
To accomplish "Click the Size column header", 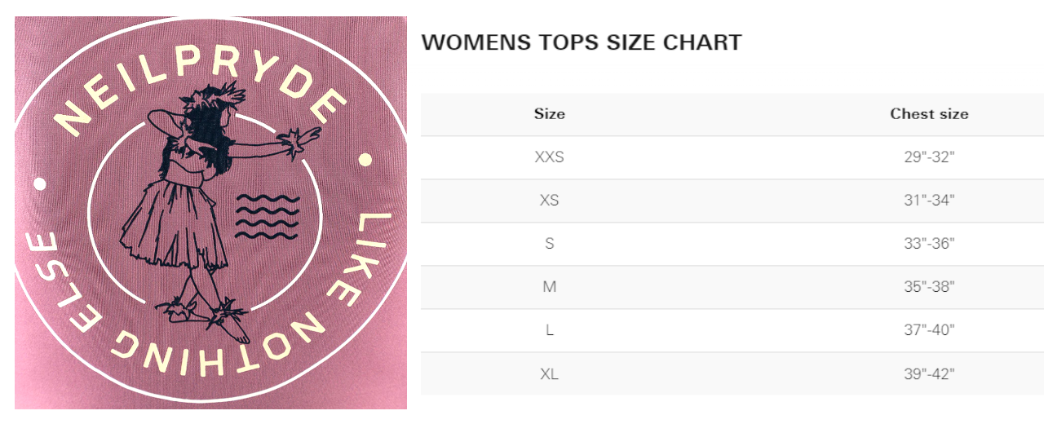I will pos(549,114).
